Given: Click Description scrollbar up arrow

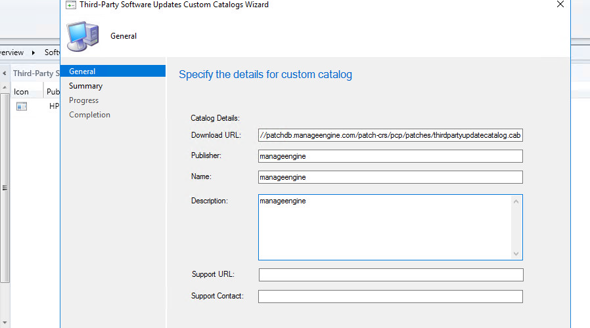Looking at the screenshot, I should (x=516, y=202).
